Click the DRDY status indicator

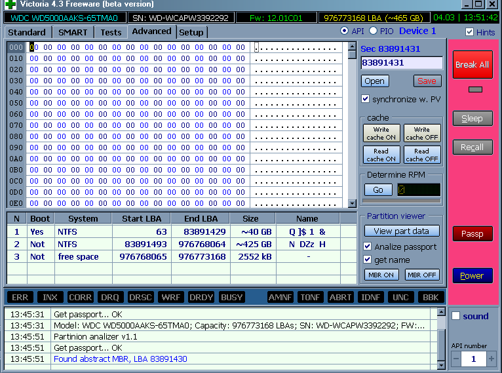(201, 297)
